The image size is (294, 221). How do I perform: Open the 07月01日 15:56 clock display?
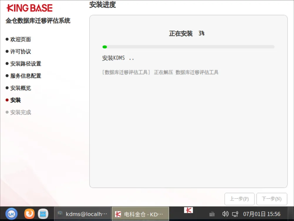click(x=261, y=214)
